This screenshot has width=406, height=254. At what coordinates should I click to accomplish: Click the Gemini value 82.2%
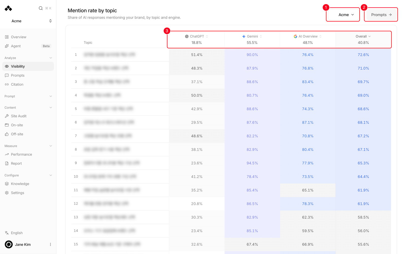[x=252, y=136]
